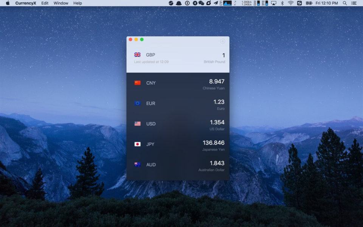The image size is (363, 227).
Task: Click the GBP base value showing 1
Action: [223, 54]
